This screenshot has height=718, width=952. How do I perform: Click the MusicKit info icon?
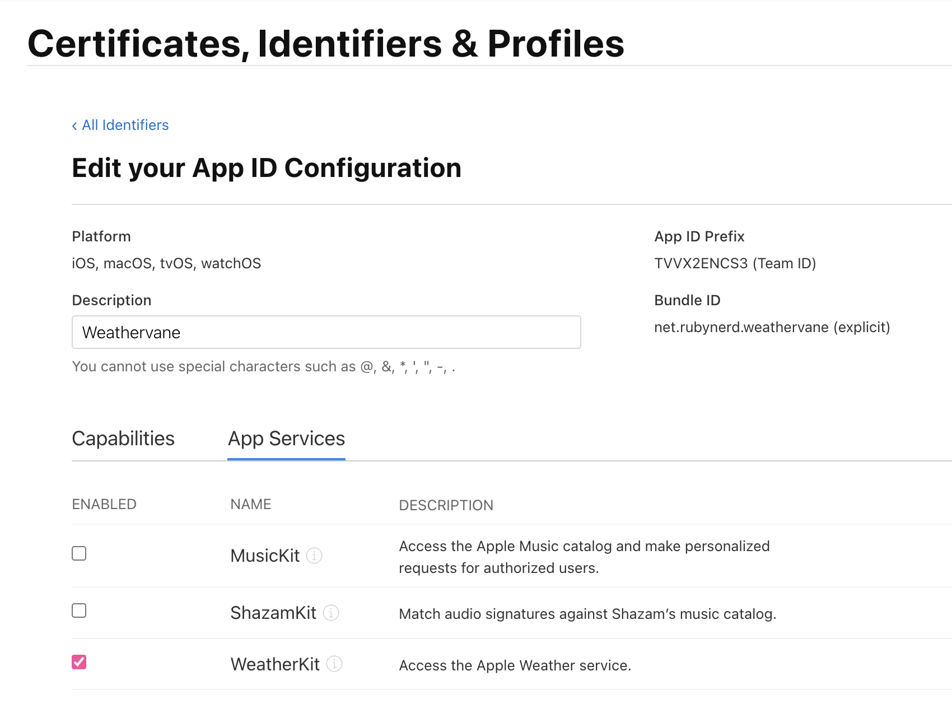(x=314, y=556)
